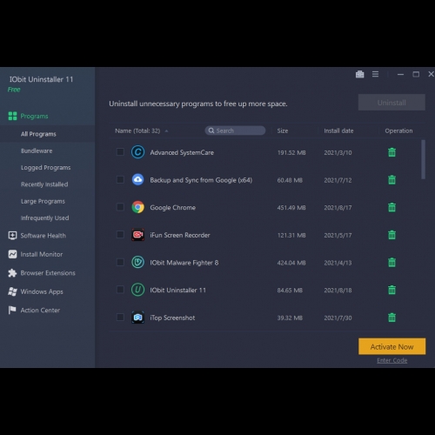Click the Backup and Sync cloud icon
435x435 pixels.
[x=137, y=179]
